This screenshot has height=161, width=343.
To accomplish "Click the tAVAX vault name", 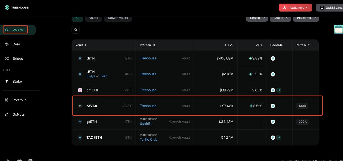I will (x=92, y=106).
